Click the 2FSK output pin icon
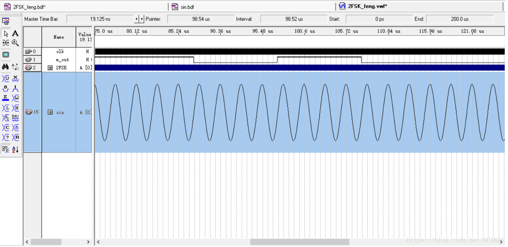The height and width of the screenshot is (247, 508). pos(28,68)
